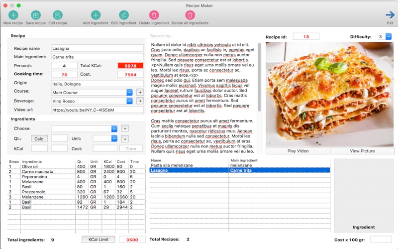Screen dimensions: 398x249
Task: Click the ingredient Cost input field
Action: coord(105,148)
